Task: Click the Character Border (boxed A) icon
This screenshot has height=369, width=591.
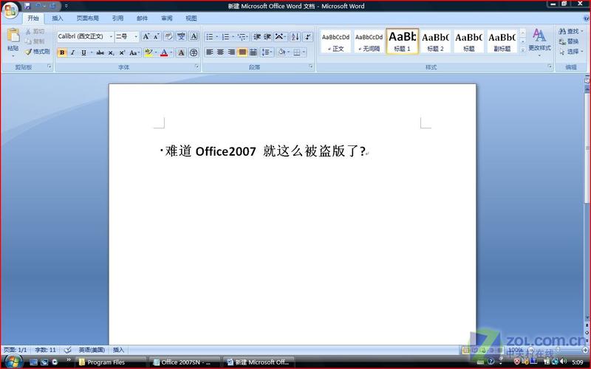Action: coord(194,36)
